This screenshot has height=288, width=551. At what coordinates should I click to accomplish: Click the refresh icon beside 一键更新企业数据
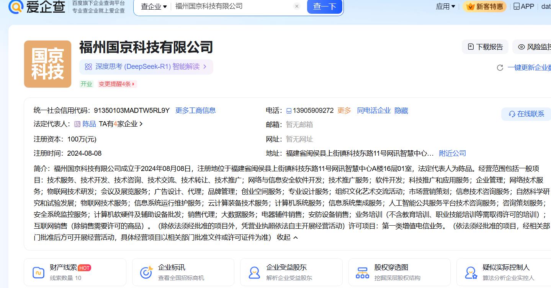(x=500, y=68)
